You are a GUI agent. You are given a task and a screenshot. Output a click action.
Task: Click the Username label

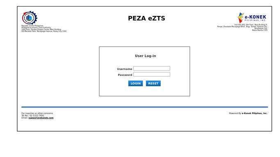coord(125,69)
